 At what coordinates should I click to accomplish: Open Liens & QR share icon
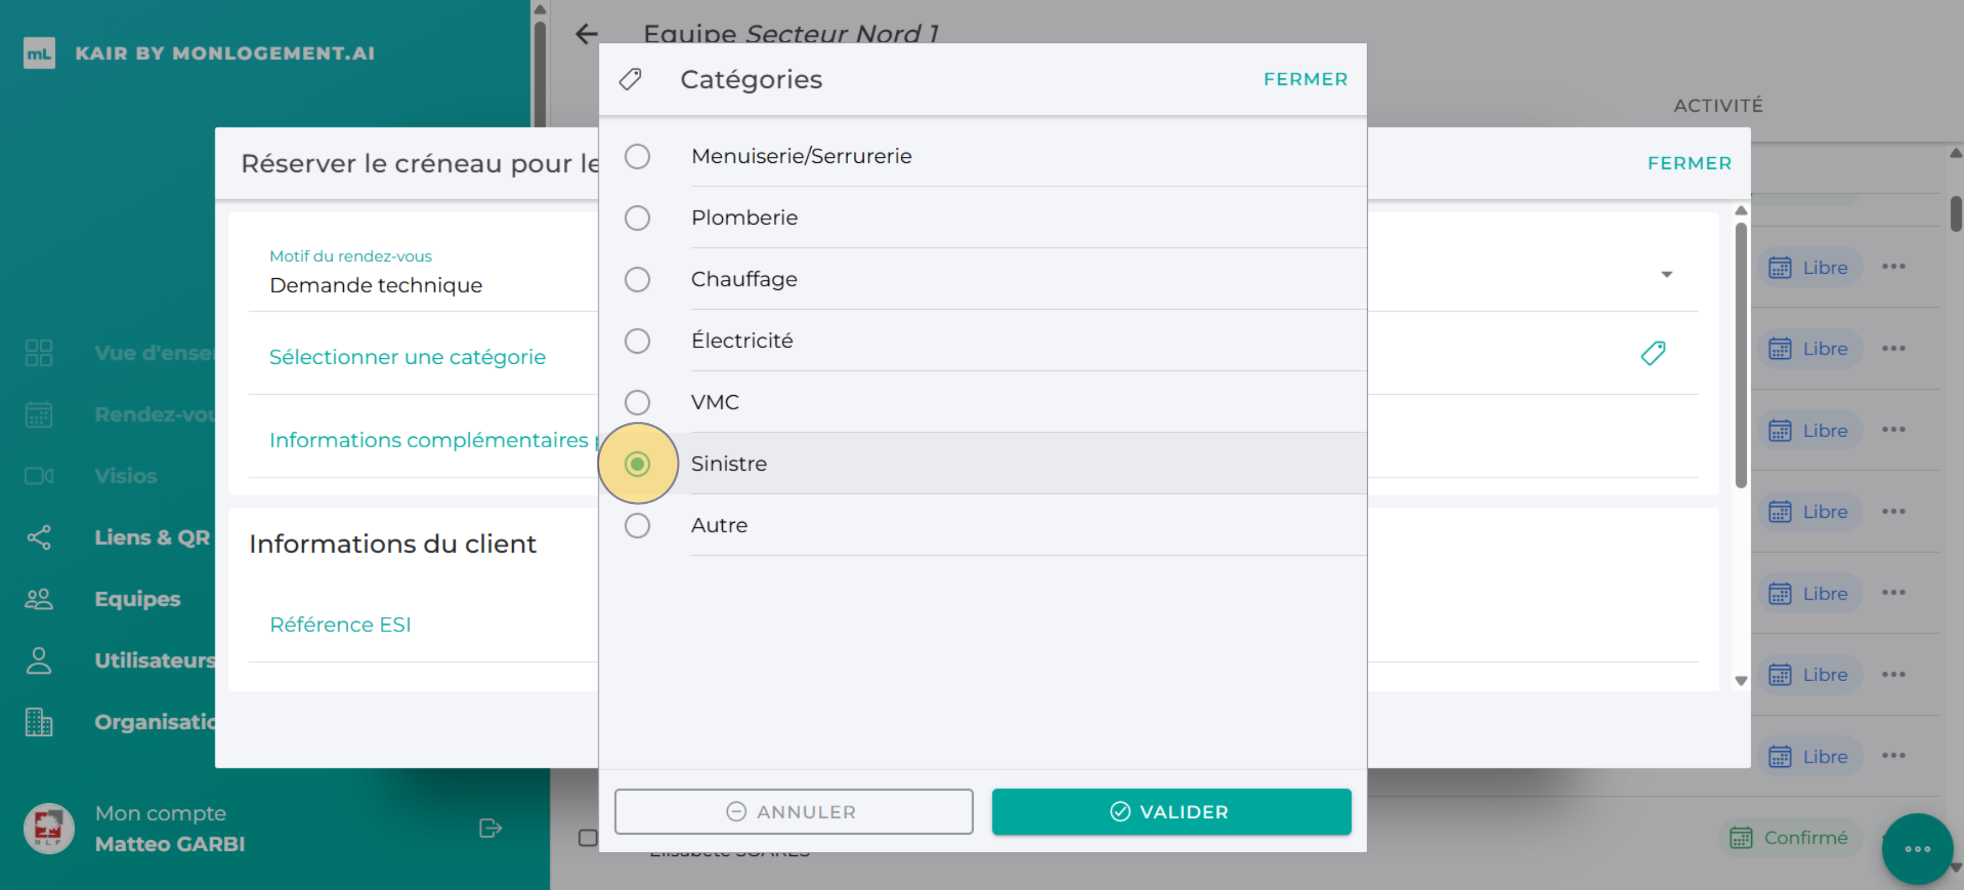click(x=38, y=537)
